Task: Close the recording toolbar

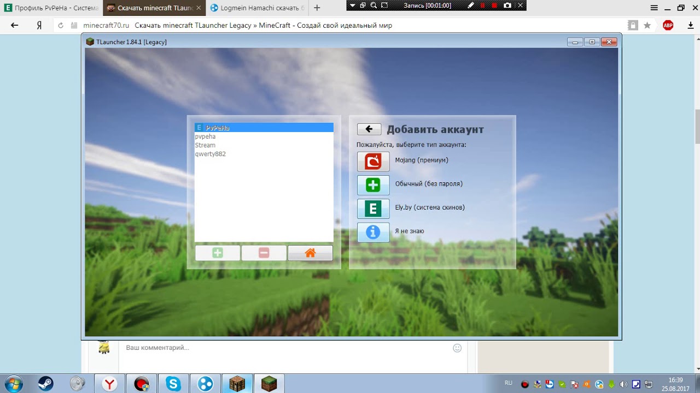Action: (x=521, y=5)
